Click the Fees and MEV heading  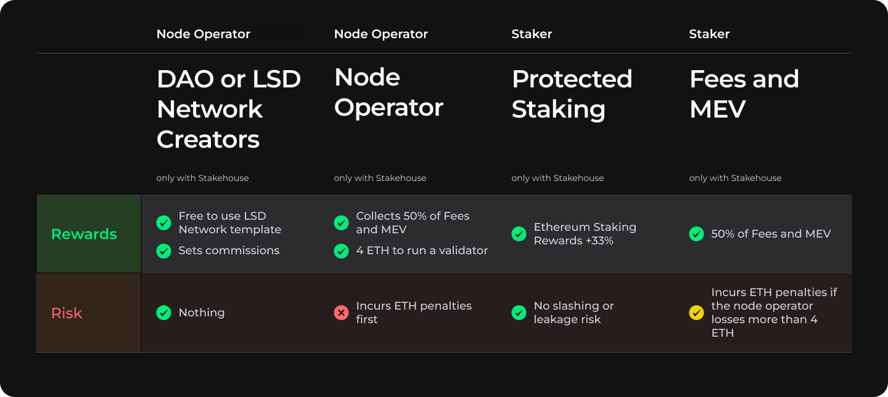pyautogui.click(x=744, y=94)
